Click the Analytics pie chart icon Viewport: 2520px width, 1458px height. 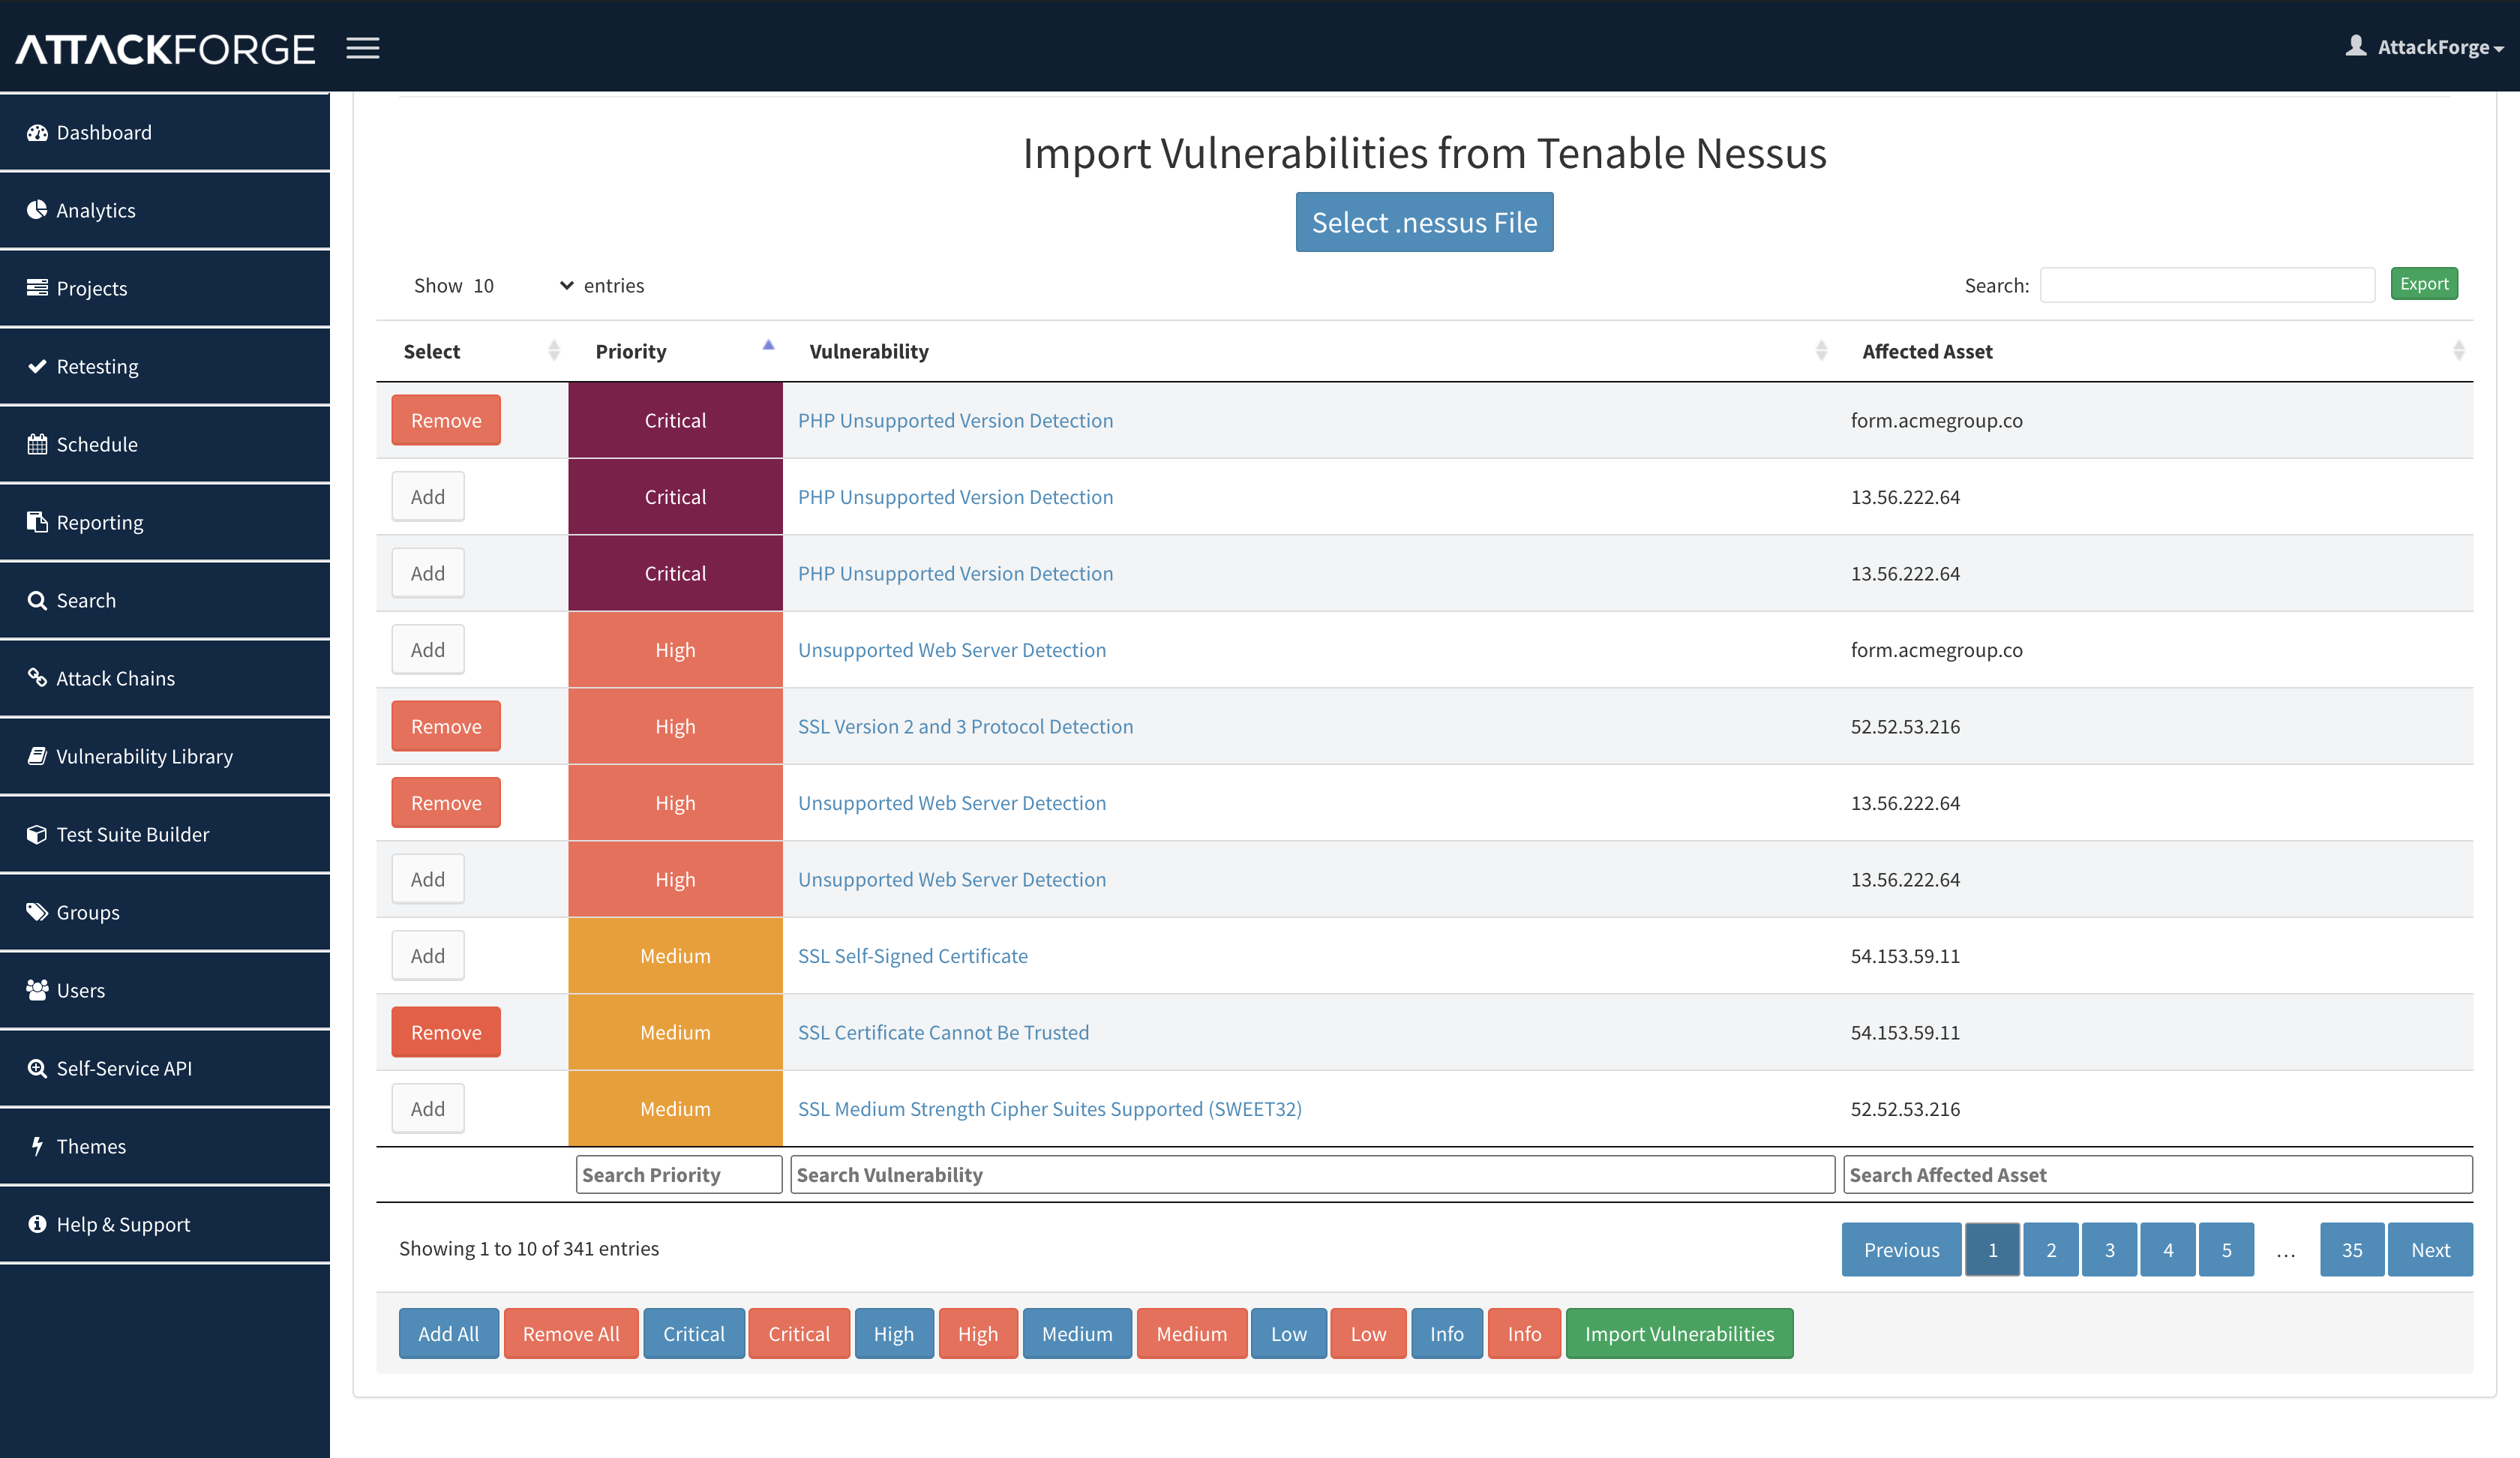point(37,210)
